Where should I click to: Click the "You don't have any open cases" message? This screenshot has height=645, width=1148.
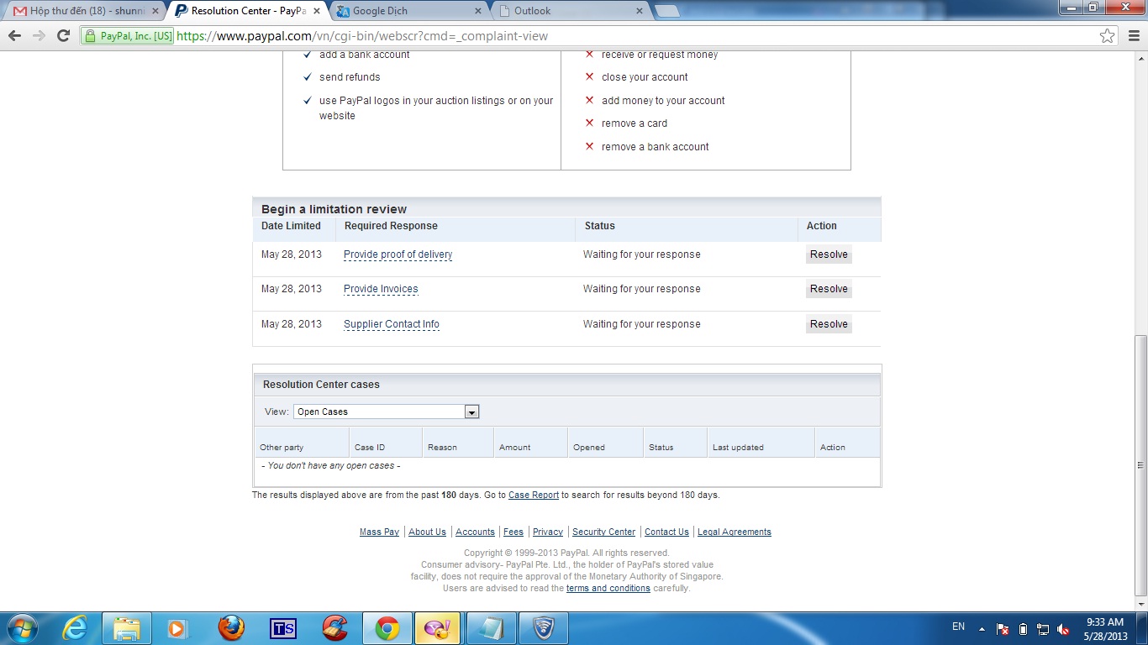330,466
